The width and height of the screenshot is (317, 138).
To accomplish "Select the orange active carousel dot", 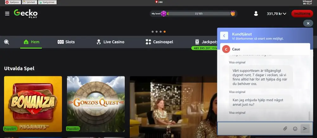I will click(x=165, y=32).
